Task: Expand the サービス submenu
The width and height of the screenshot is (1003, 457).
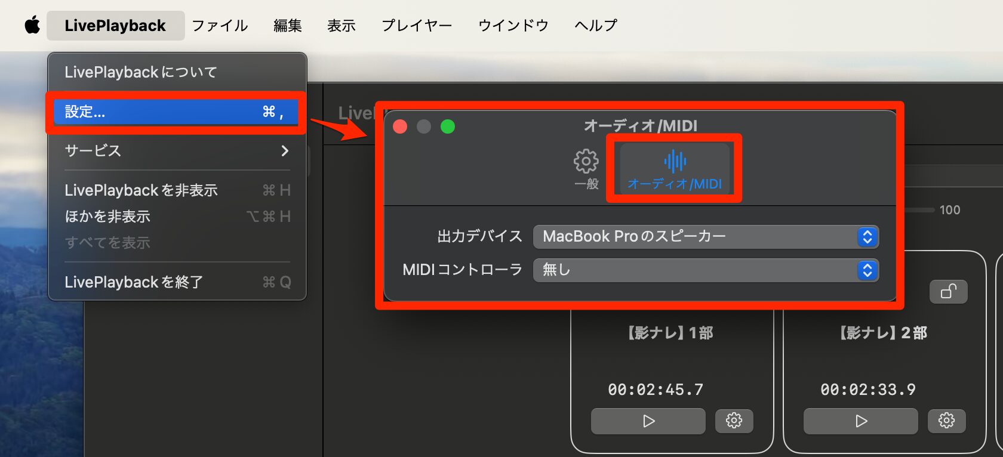Action: (177, 151)
